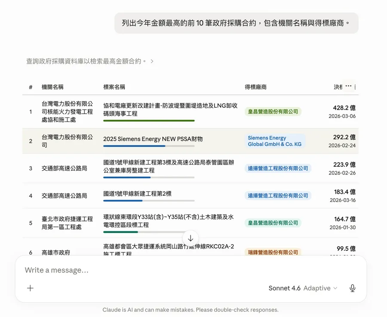Click the Write a message input field

[x=190, y=270]
